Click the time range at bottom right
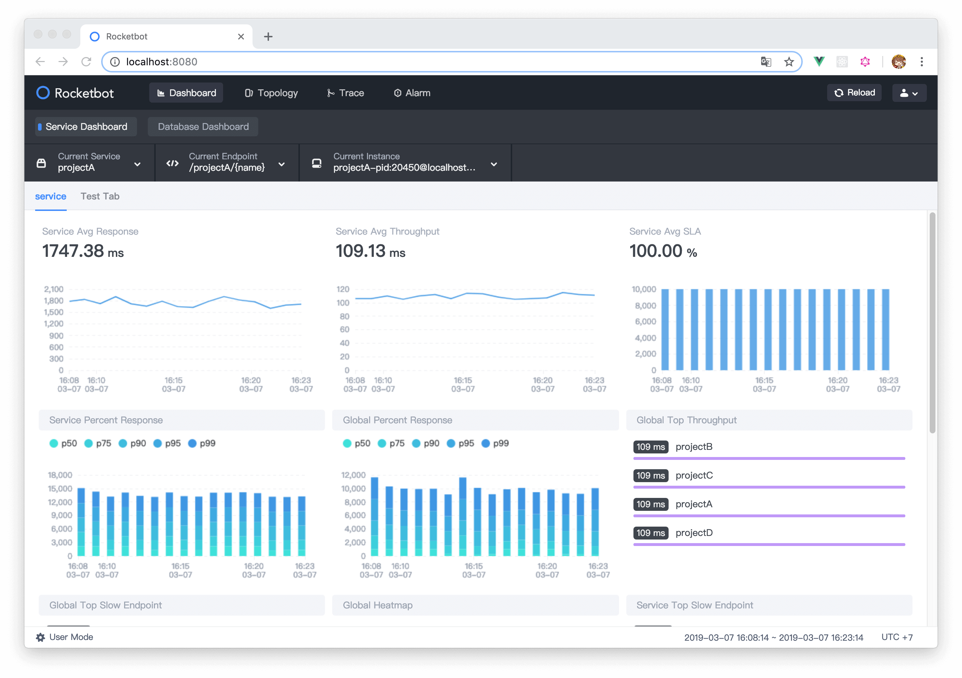The width and height of the screenshot is (962, 678). (773, 637)
